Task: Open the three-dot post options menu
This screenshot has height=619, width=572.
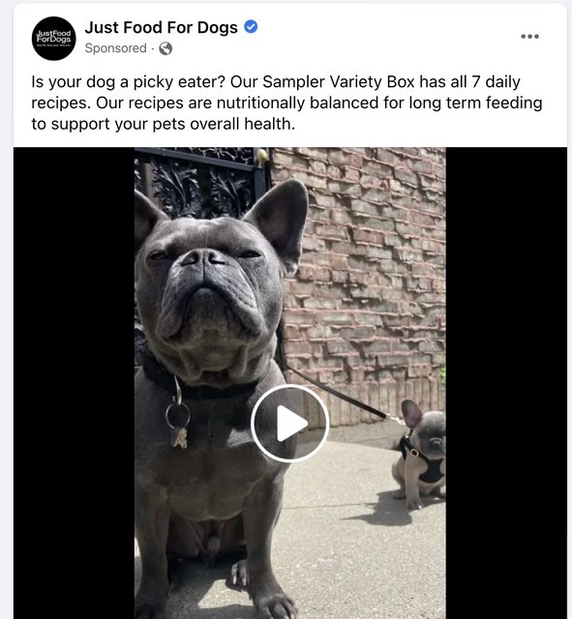Action: [x=529, y=37]
